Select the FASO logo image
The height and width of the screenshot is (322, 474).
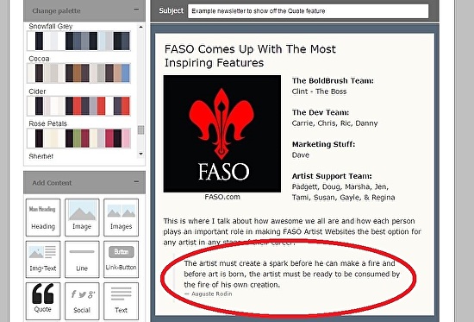222,134
